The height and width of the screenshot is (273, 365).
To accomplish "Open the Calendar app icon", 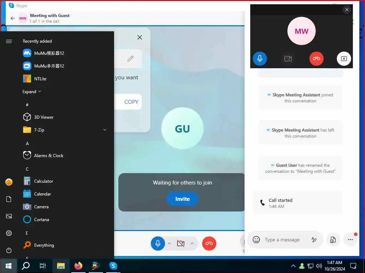I will point(27,194).
